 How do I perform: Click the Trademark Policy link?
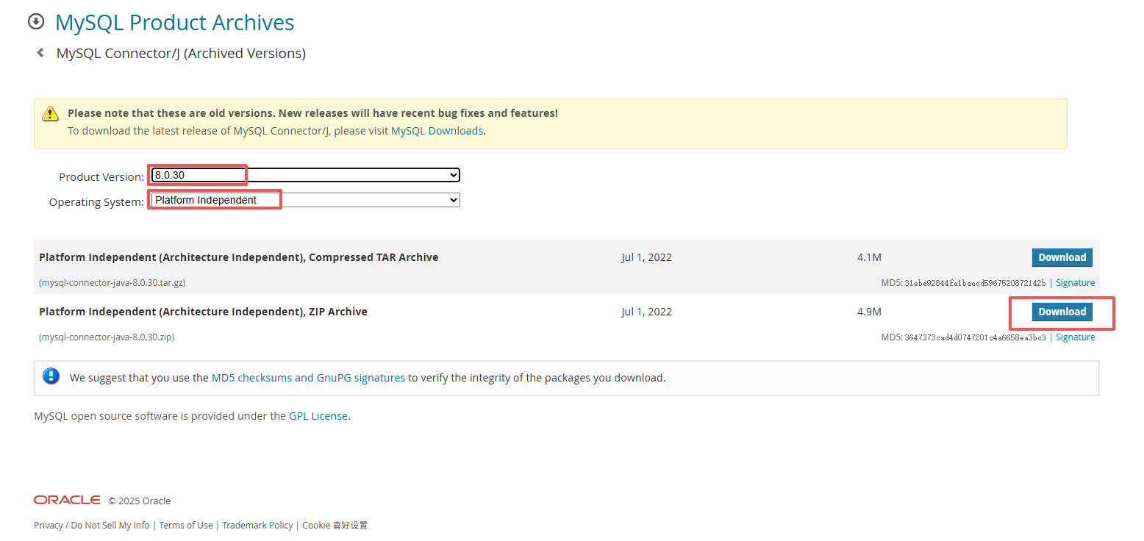(257, 525)
